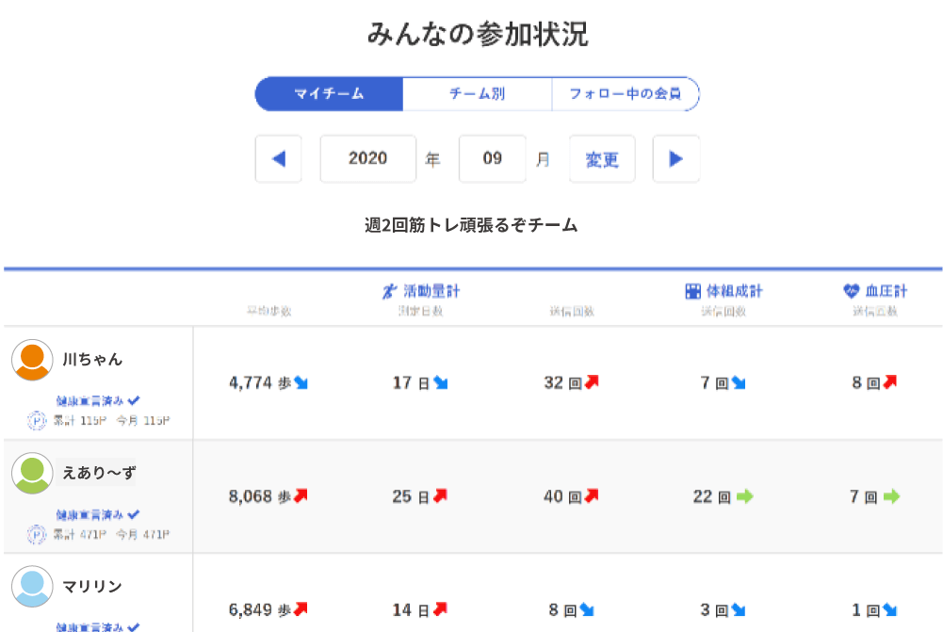This screenshot has width=943, height=632.
Task: Click the value 4,774 歩
Action: pos(260,382)
